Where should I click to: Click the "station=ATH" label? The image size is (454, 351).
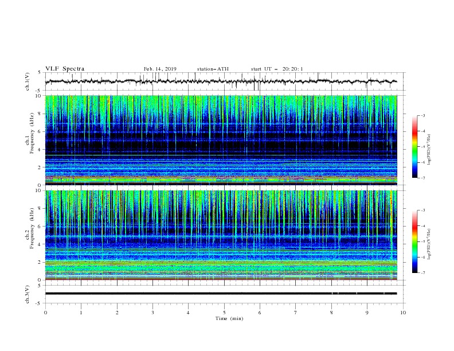(x=213, y=69)
